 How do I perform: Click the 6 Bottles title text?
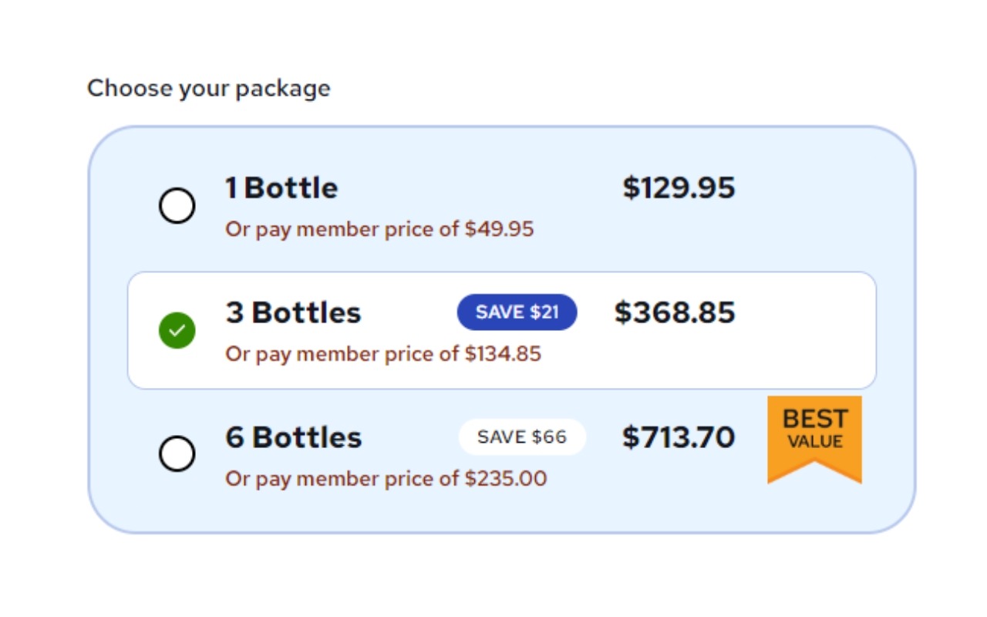click(293, 438)
